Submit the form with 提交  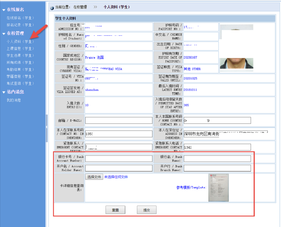point(146,210)
